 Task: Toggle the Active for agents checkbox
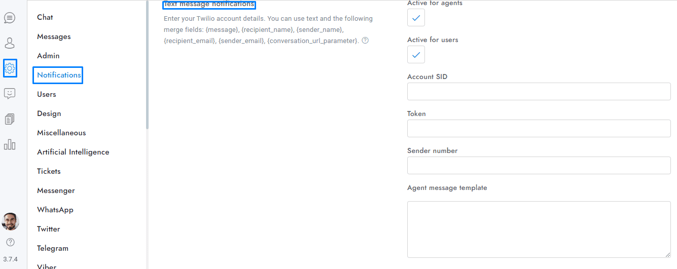[x=416, y=18]
